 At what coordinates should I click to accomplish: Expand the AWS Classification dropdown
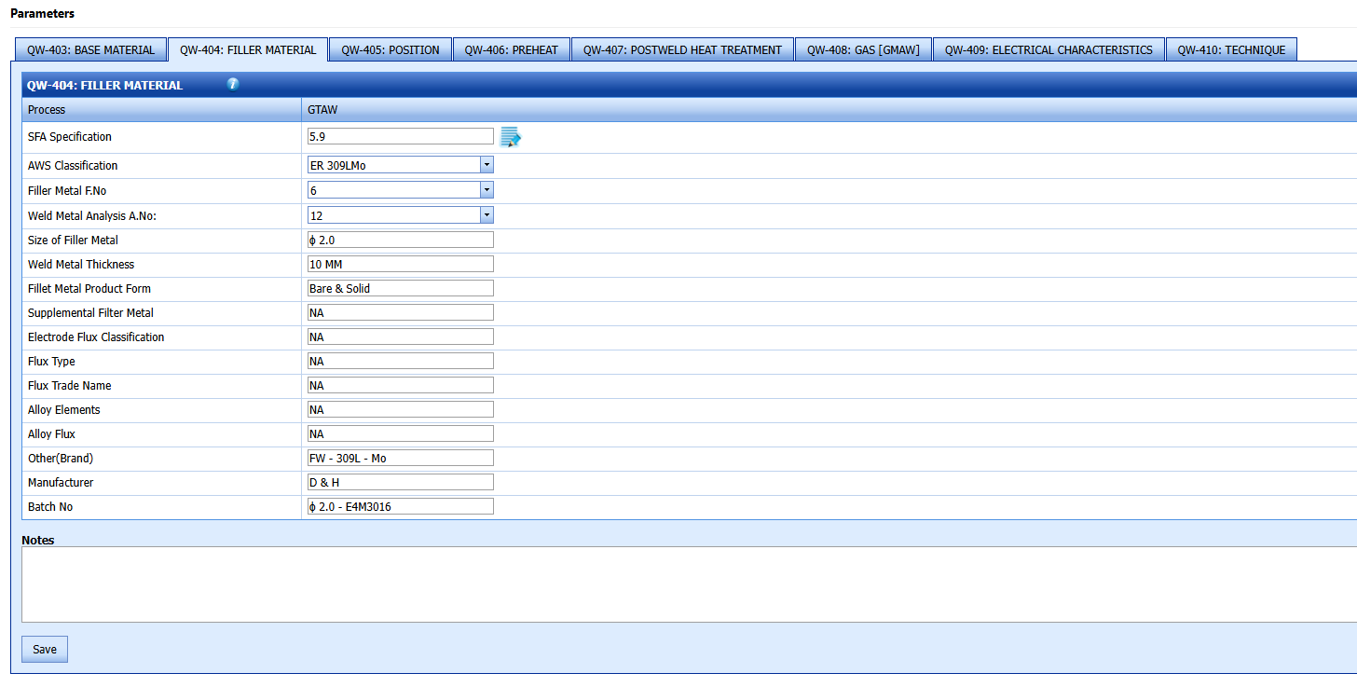click(x=487, y=166)
